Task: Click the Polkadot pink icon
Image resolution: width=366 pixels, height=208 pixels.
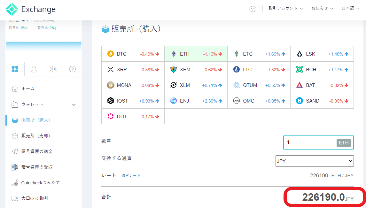Action: tap(110, 116)
